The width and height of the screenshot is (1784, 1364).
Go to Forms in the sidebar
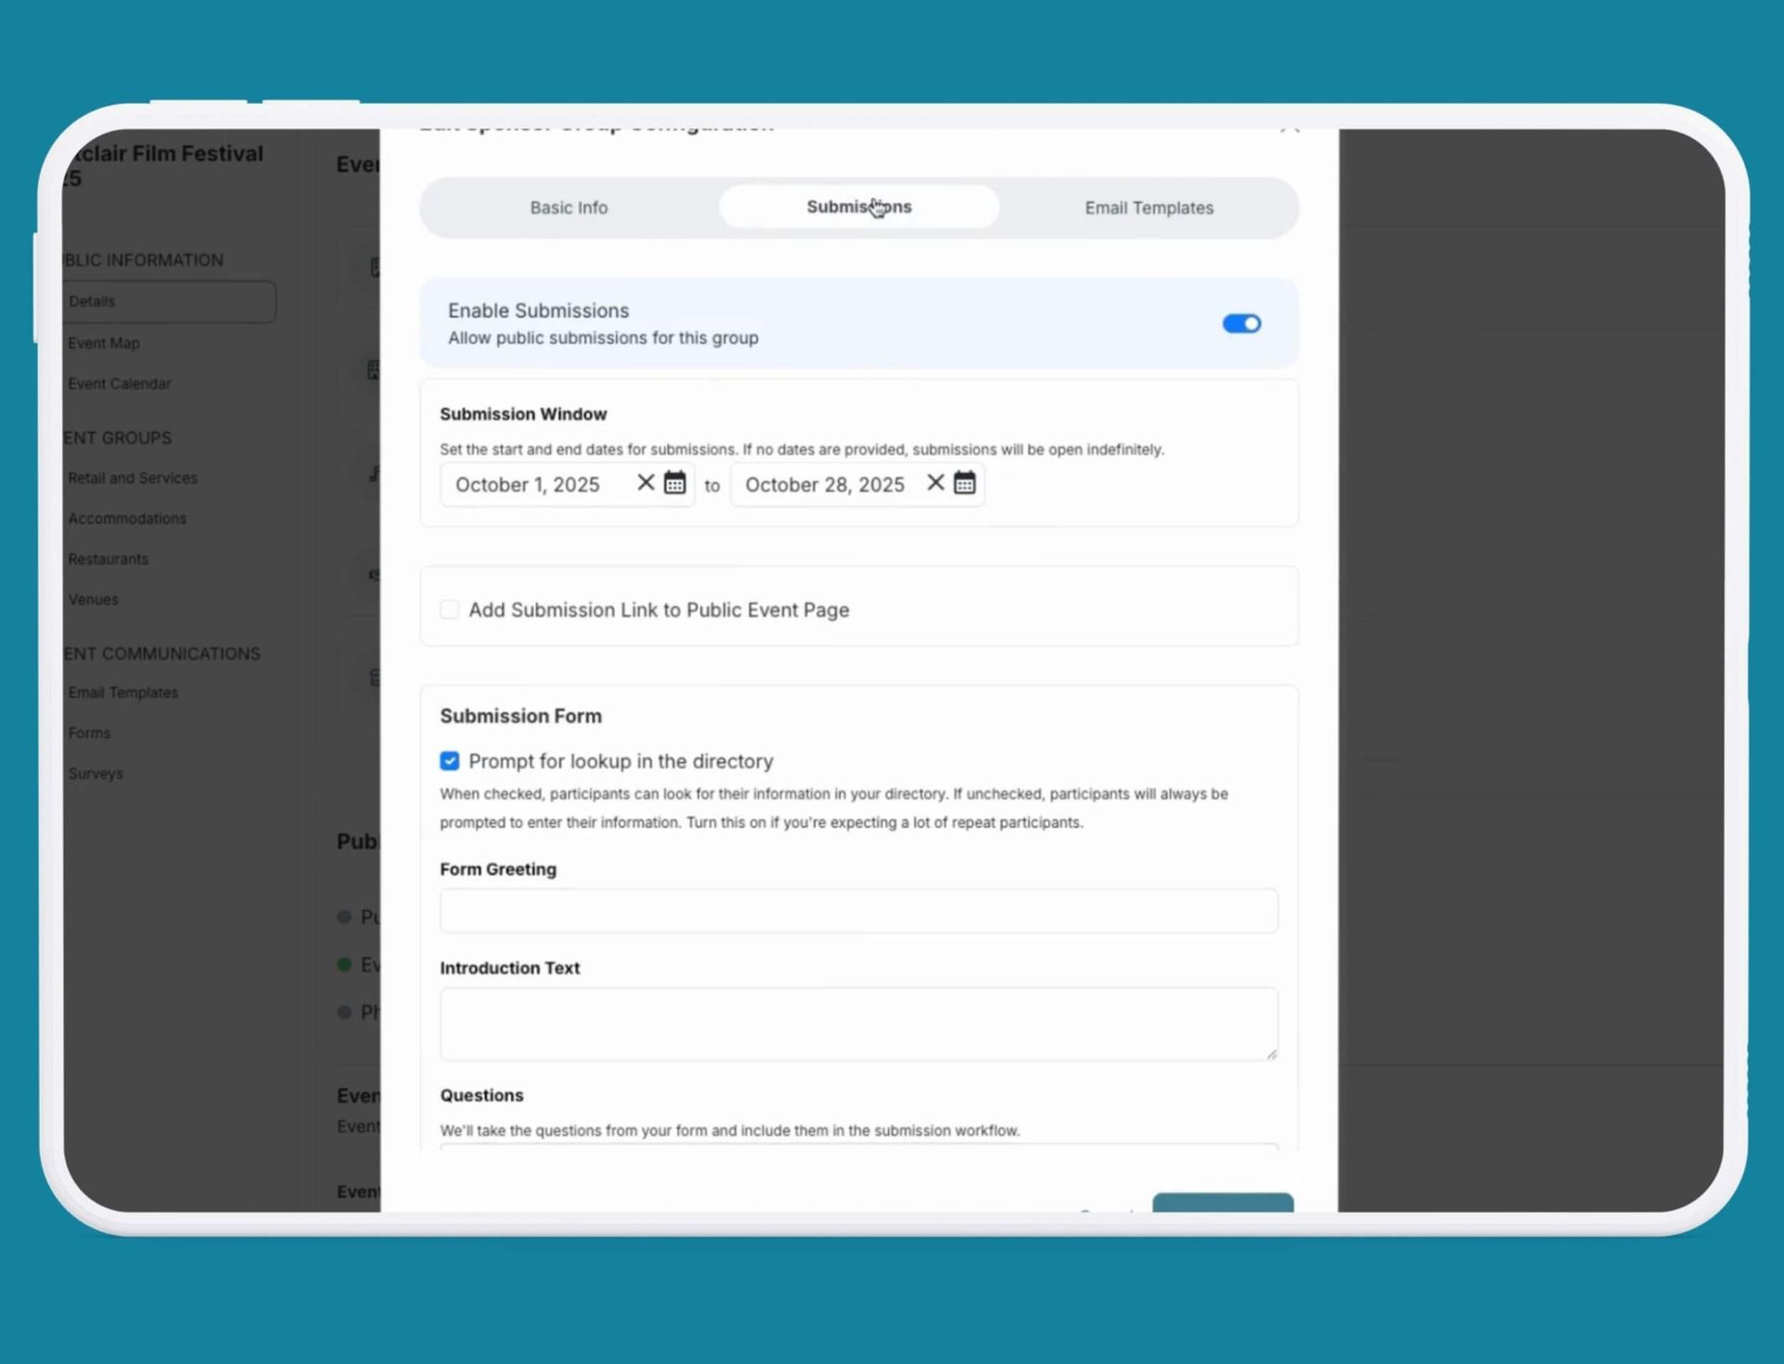coord(89,733)
